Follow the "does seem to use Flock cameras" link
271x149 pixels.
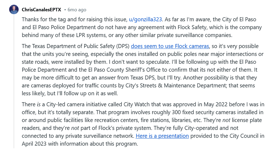click(170, 46)
